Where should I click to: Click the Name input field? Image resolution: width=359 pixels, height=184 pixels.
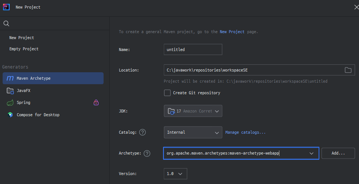tap(193, 49)
